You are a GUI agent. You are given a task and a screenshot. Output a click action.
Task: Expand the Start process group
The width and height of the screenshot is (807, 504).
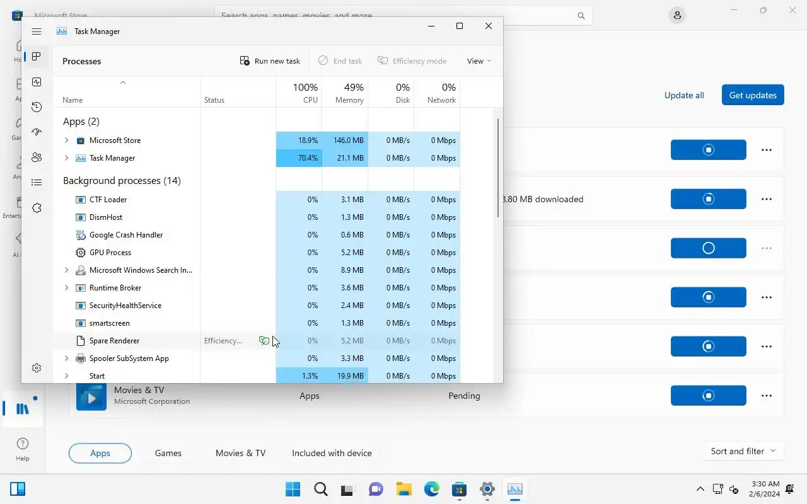[x=67, y=376]
